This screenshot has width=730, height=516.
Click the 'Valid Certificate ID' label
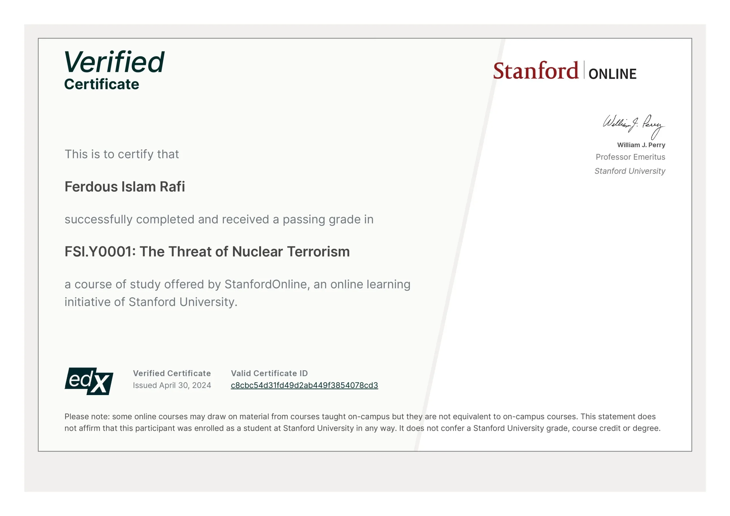pos(269,373)
